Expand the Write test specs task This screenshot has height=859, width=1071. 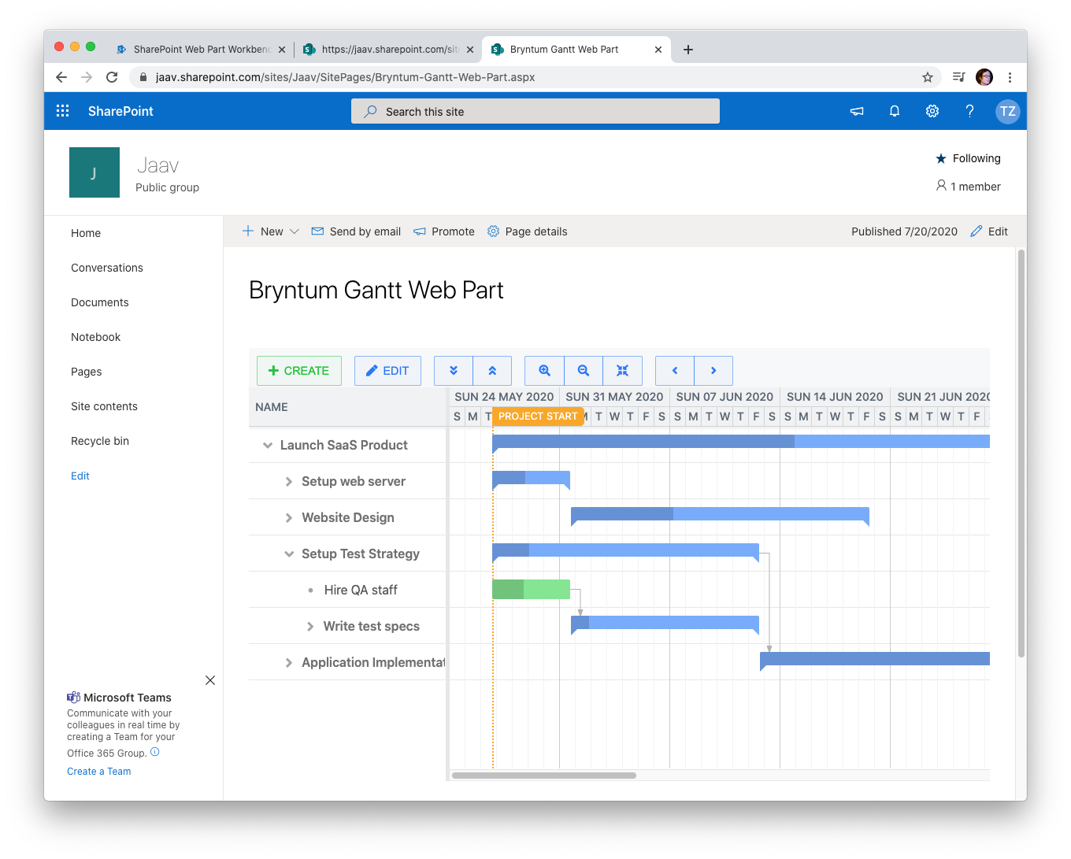(x=310, y=627)
